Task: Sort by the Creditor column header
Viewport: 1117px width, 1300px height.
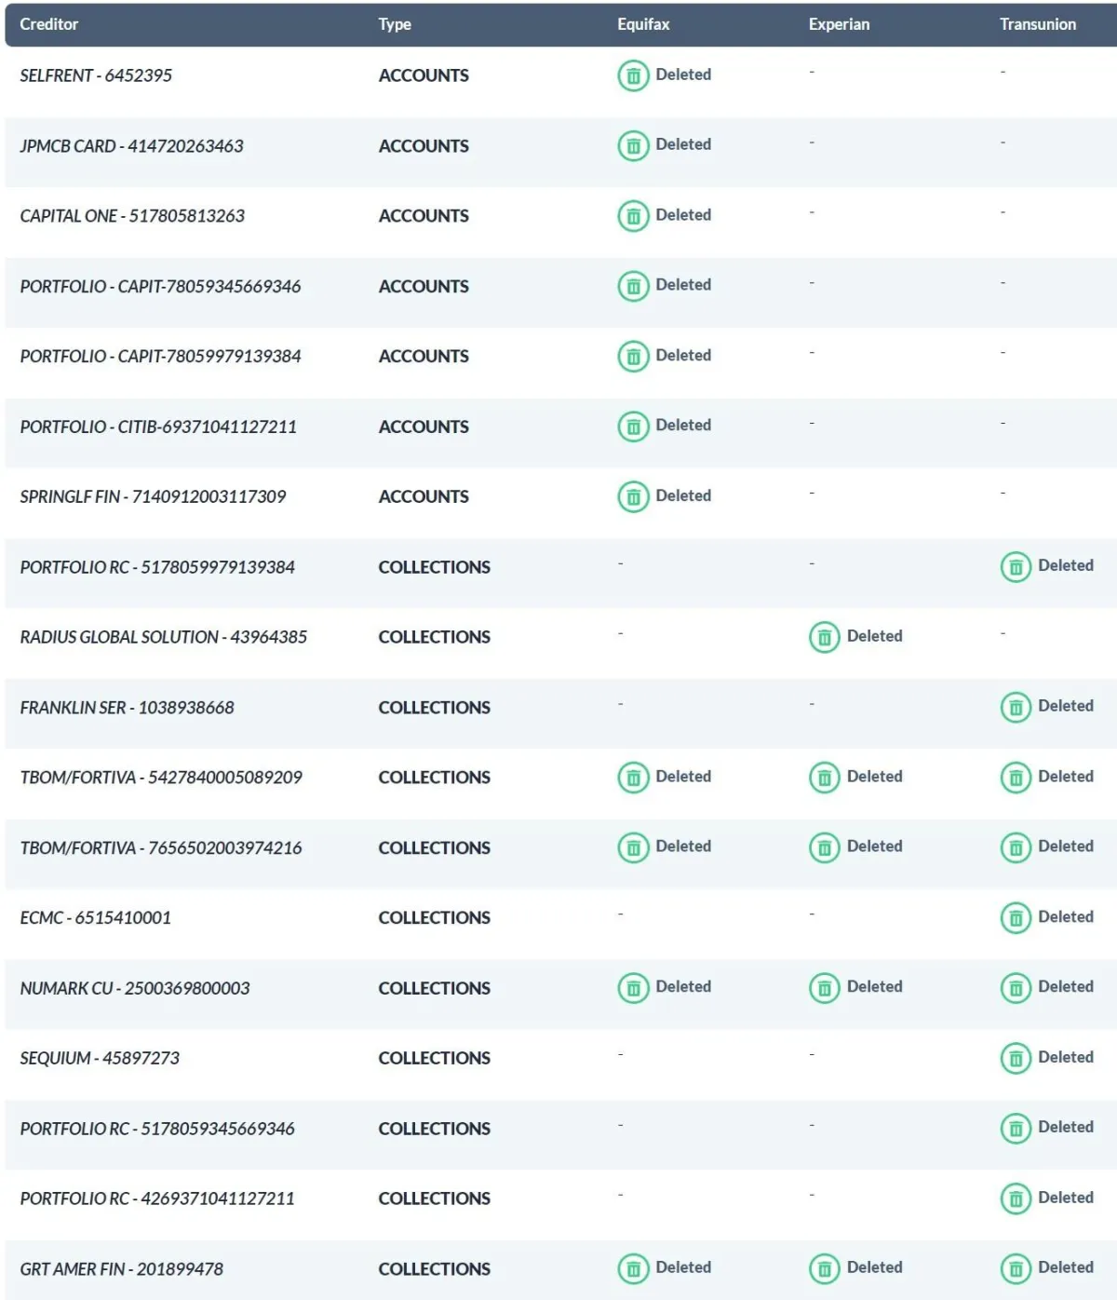Action: 49,24
